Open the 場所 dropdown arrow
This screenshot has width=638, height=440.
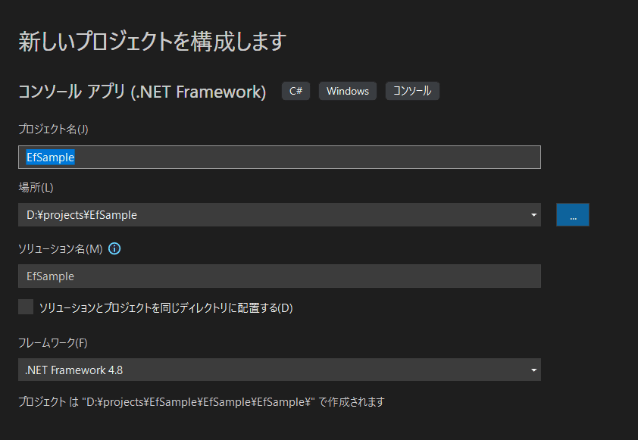click(x=533, y=215)
